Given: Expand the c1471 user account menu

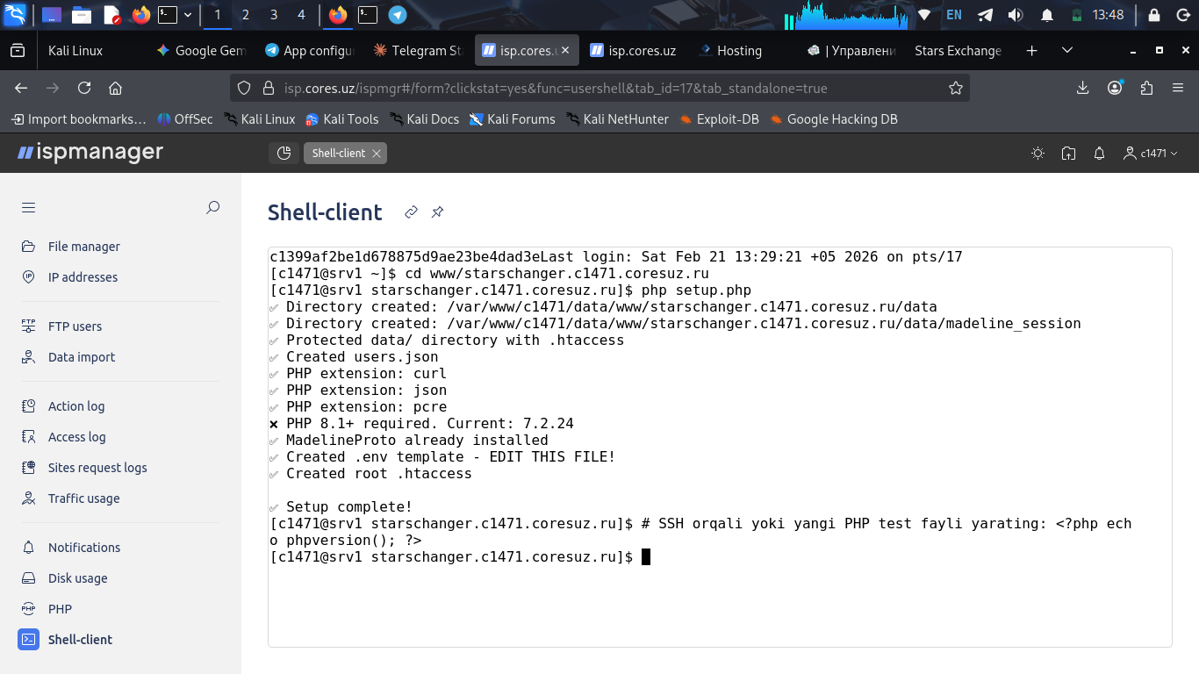Looking at the screenshot, I should click(1150, 154).
